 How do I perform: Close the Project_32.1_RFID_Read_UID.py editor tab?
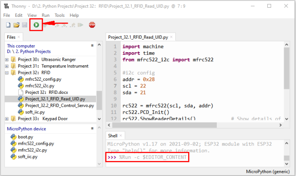(171, 37)
